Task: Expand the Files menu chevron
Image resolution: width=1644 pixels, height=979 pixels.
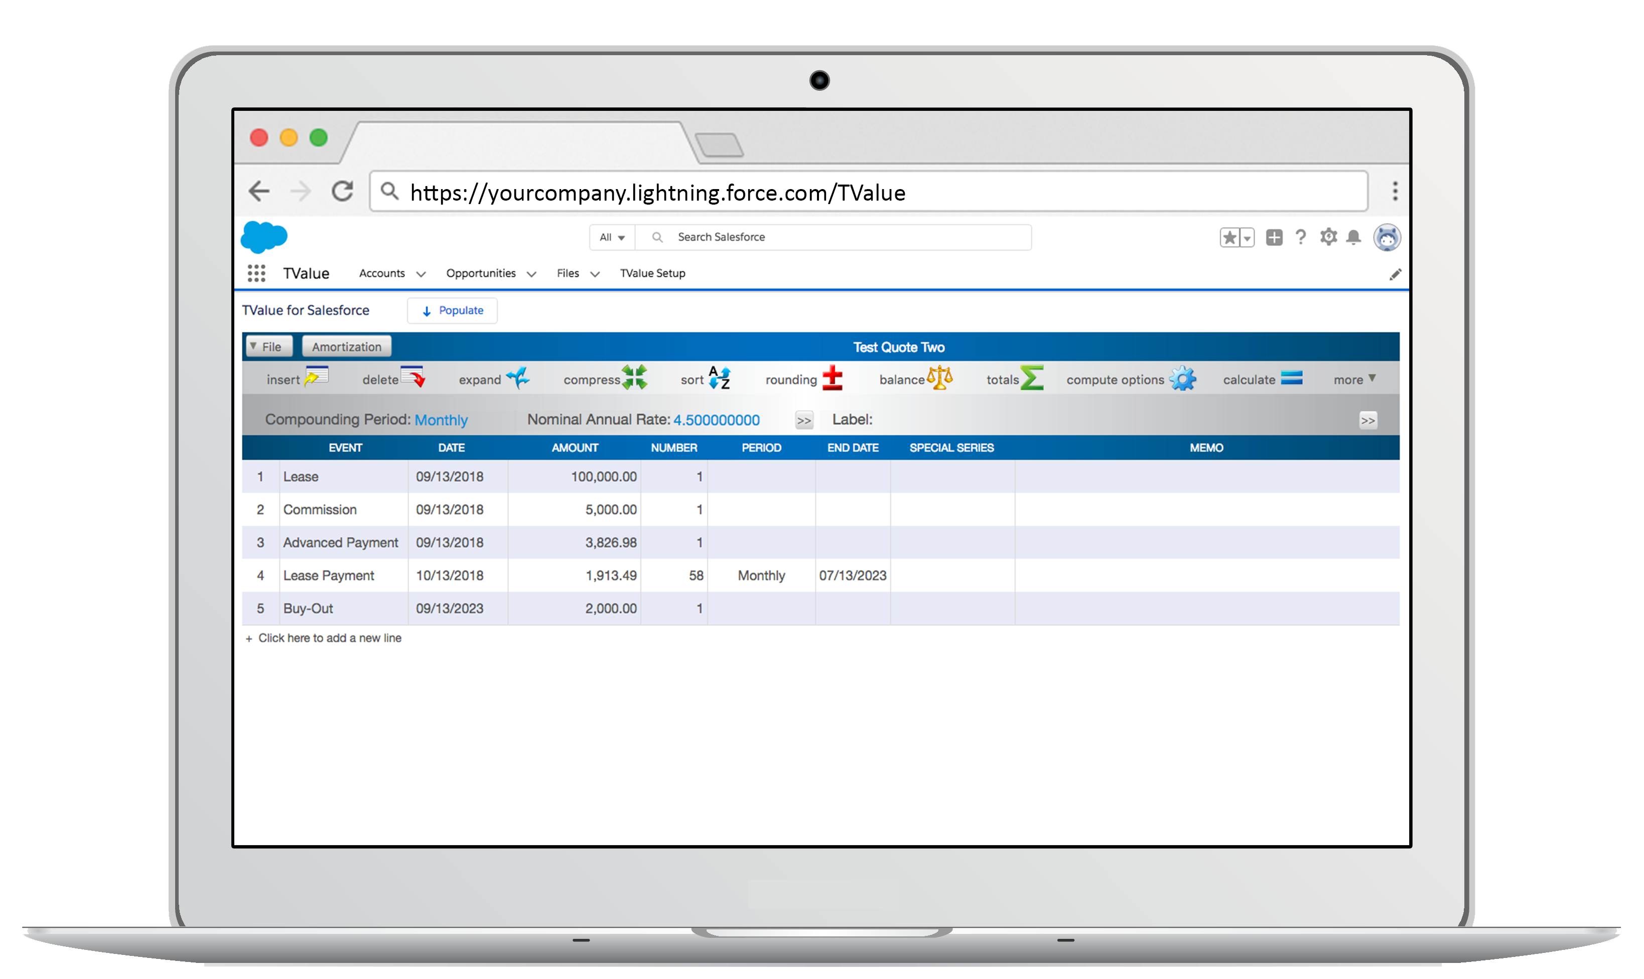Action: pos(595,274)
